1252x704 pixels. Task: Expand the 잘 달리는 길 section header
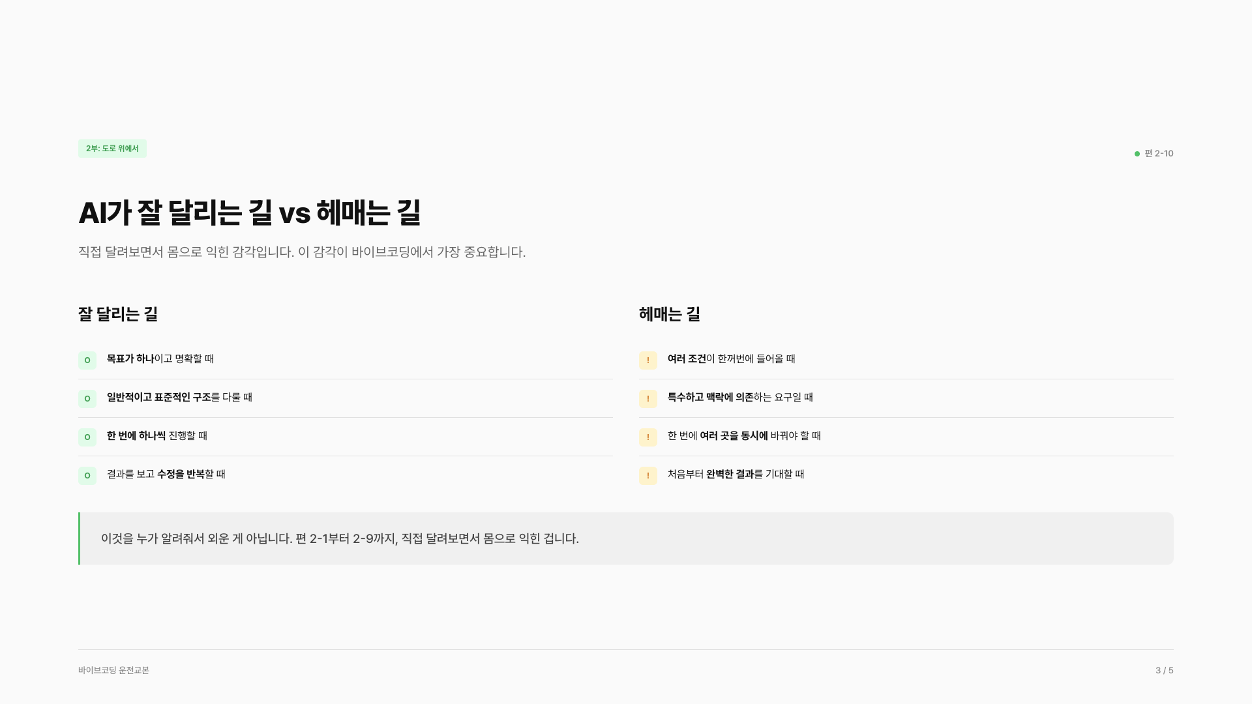point(119,314)
